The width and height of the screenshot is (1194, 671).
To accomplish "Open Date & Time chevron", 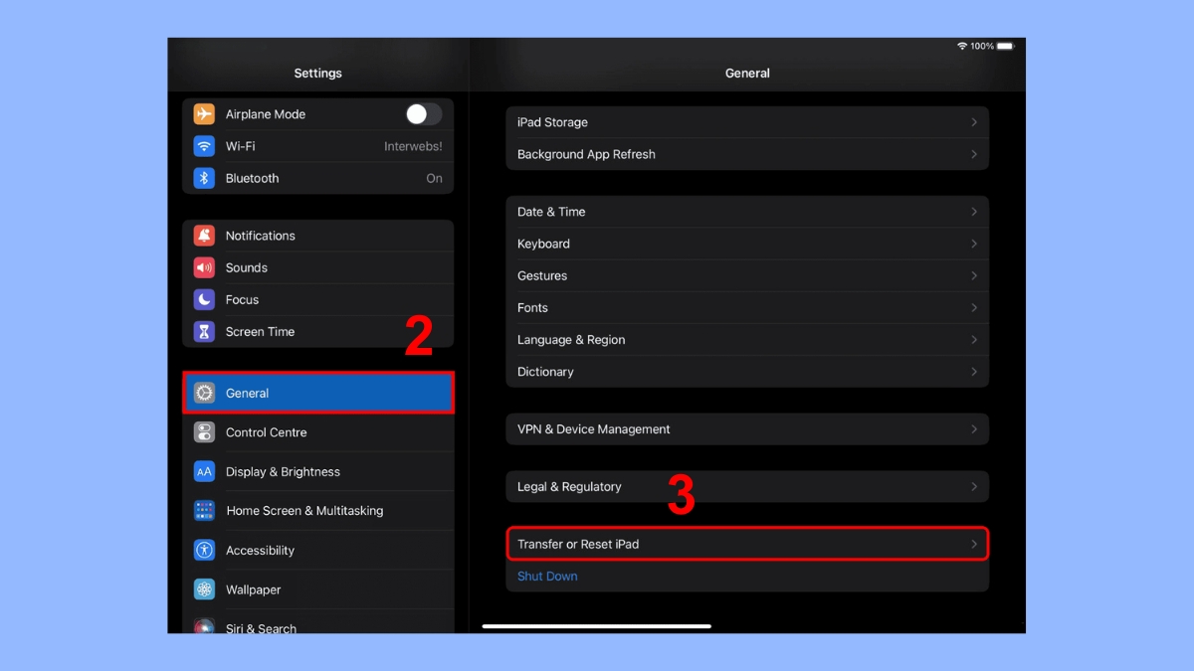I will click(974, 212).
